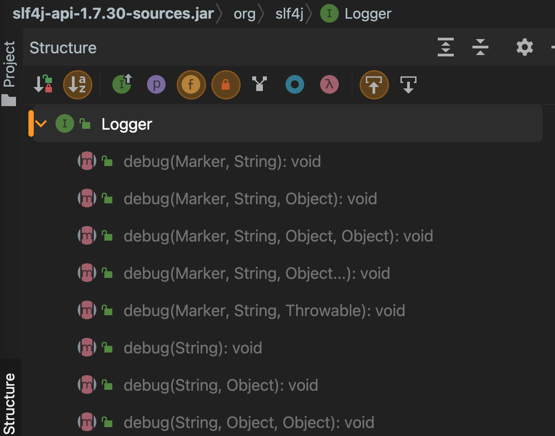Viewport: 555px width, 436px height.
Task: Select debug(Marker, String, Throwable) method
Action: 264,311
